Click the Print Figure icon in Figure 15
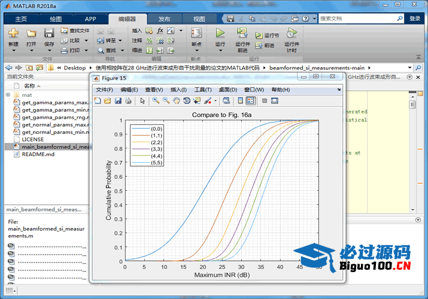 128,101
